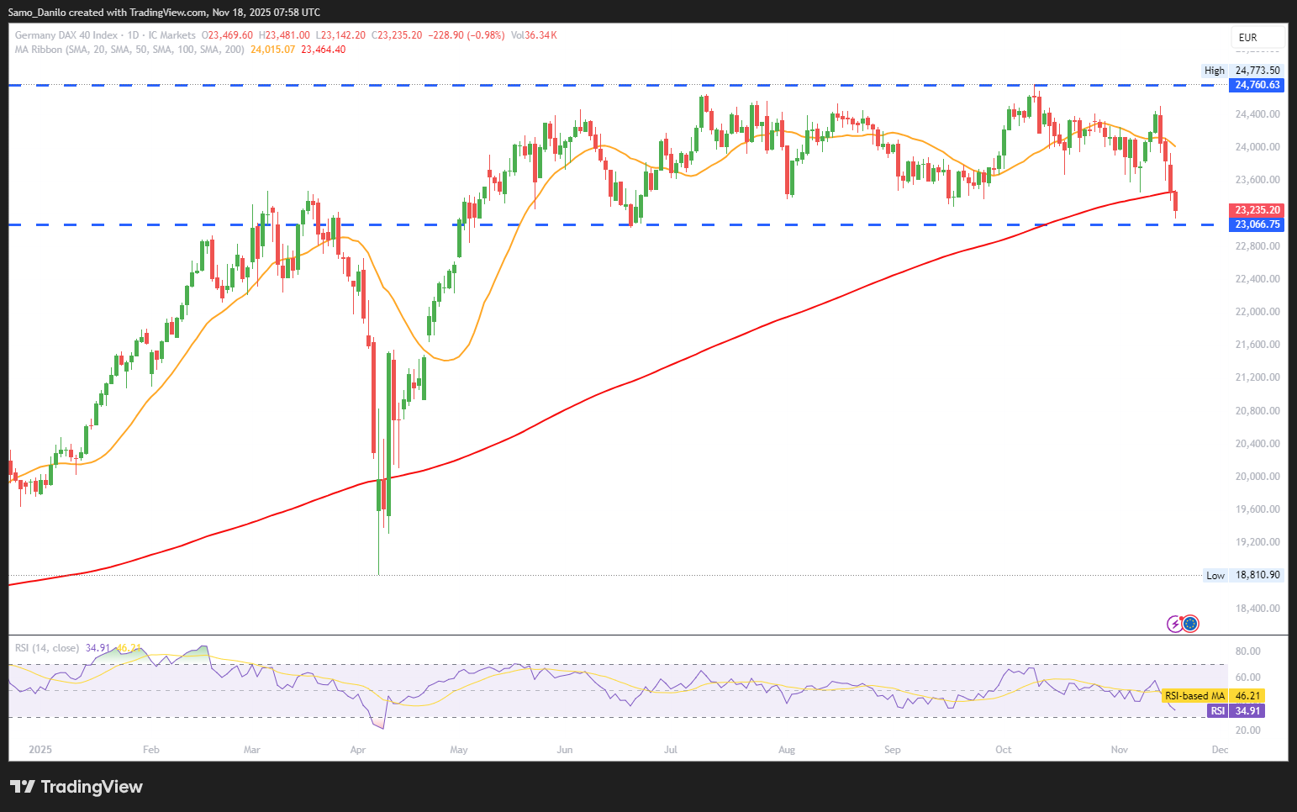Viewport: 1297px width, 812px height.
Task: Click the 24,760.63 resistance line price label
Action: [x=1257, y=85]
